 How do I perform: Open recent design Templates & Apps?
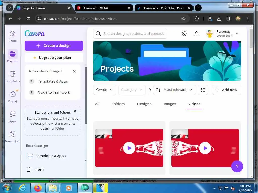pyautogui.click(x=51, y=156)
